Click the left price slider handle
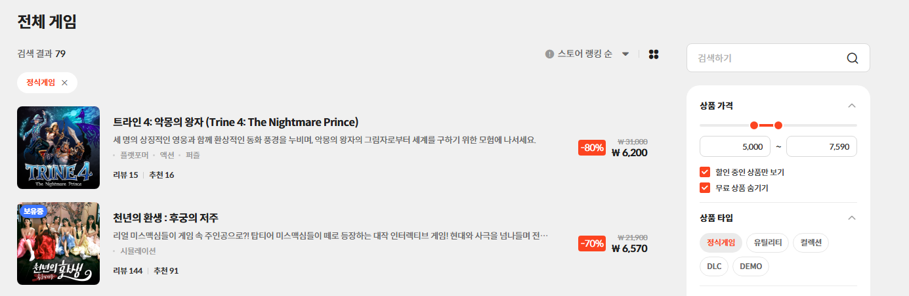909x296 pixels. [x=753, y=125]
